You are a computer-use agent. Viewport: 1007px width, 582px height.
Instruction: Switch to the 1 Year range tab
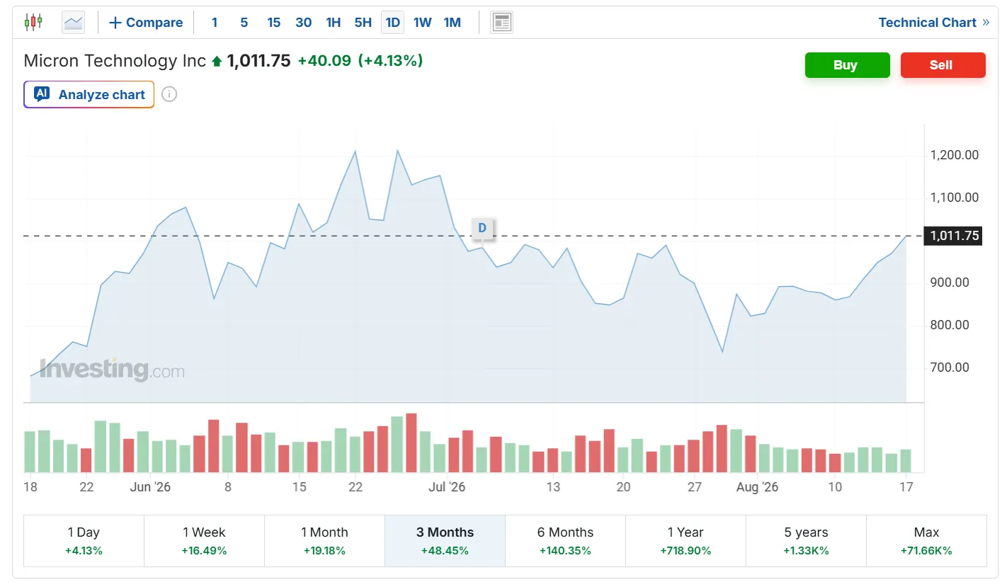685,541
